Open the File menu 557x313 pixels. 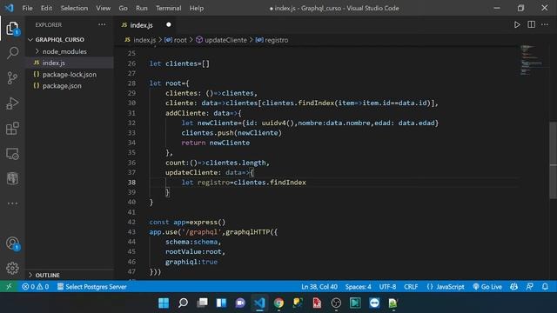point(27,8)
